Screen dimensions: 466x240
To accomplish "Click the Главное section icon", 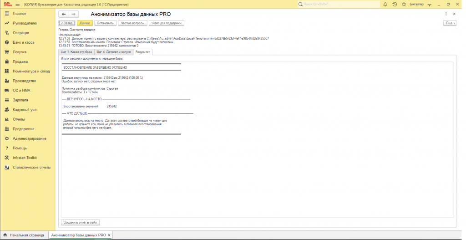I will click(7, 14).
